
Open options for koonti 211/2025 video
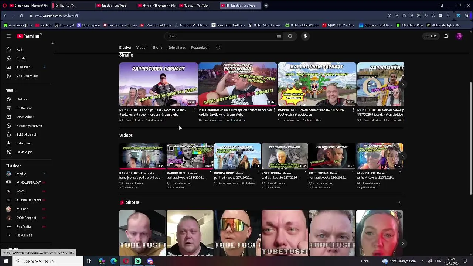tap(353, 110)
